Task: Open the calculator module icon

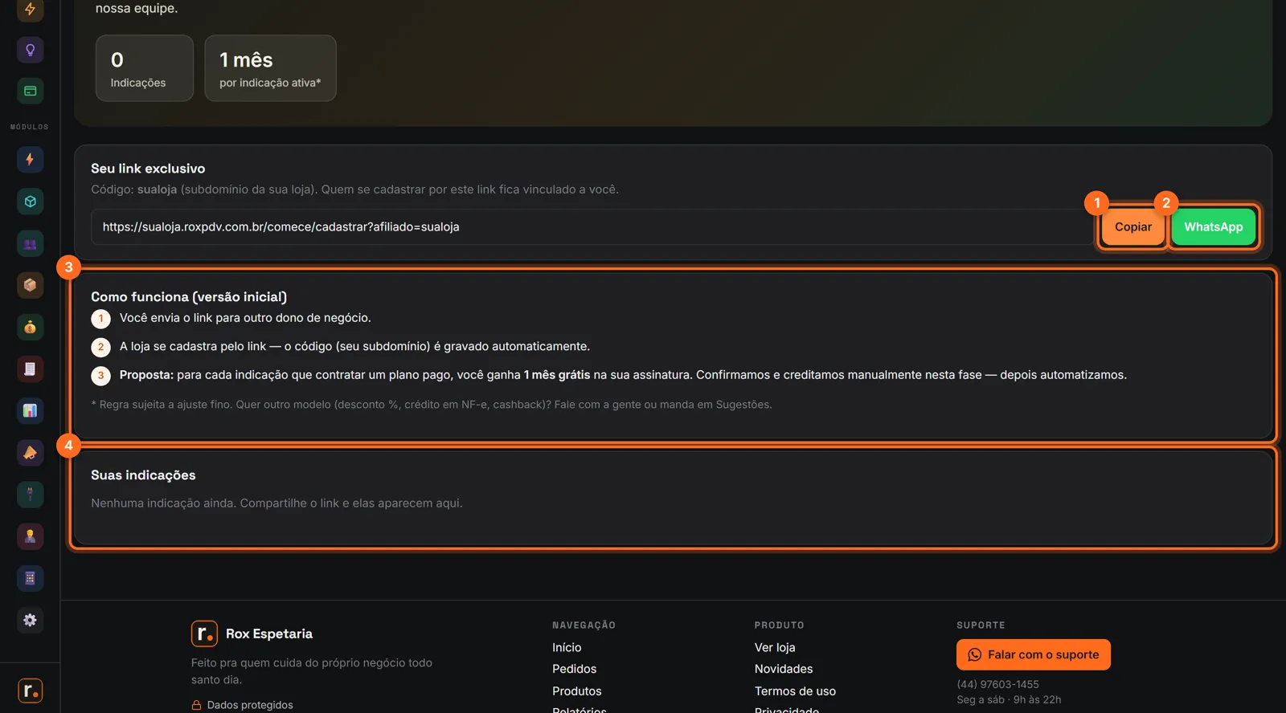Action: 30,578
